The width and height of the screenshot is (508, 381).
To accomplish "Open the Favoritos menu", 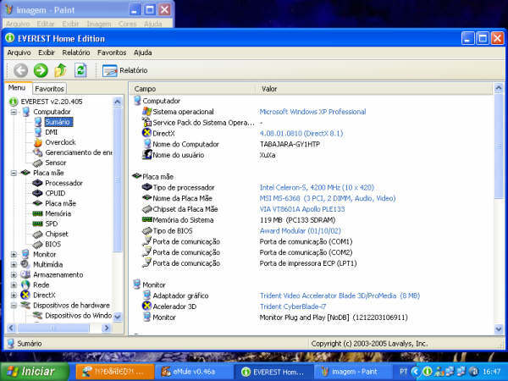I will pos(112,52).
